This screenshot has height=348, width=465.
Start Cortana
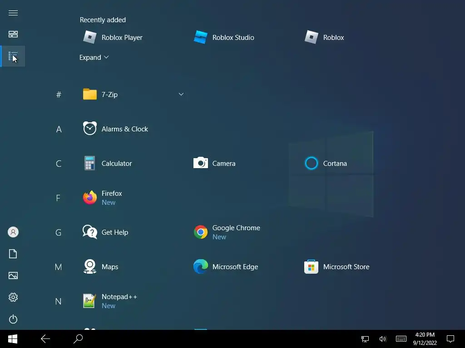point(326,163)
